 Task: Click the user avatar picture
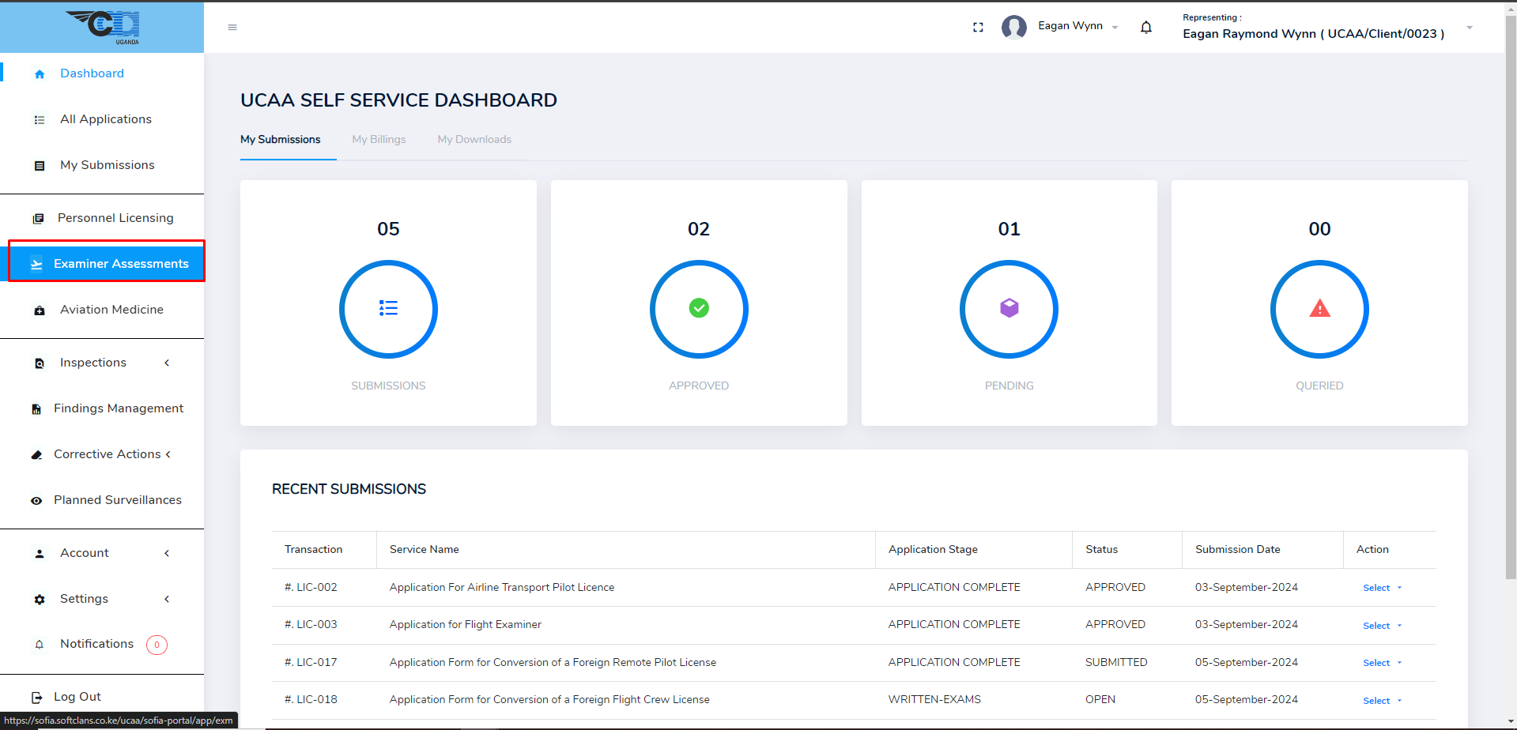[1013, 28]
